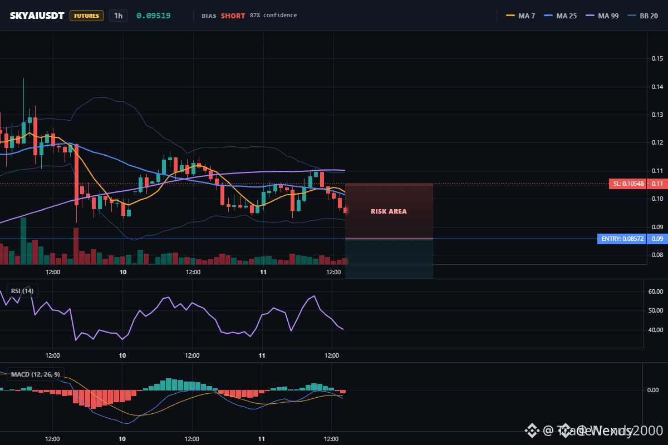
Task: Click the 0.14 price axis label
Action: click(x=657, y=87)
